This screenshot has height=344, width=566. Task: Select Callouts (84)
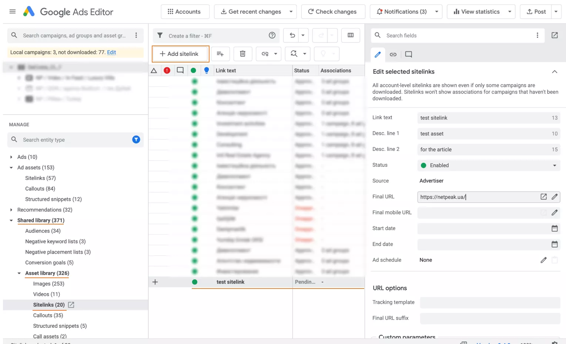tap(40, 189)
